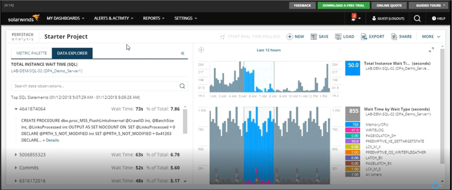Open the Settings menu
The height and width of the screenshot is (190, 452).
(186, 18)
